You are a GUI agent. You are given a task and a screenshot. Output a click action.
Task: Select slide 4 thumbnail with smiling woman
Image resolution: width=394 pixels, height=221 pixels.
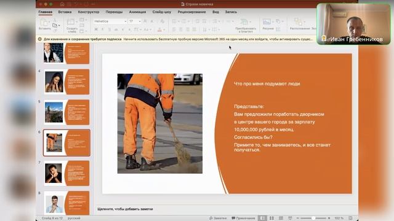[x=67, y=82]
